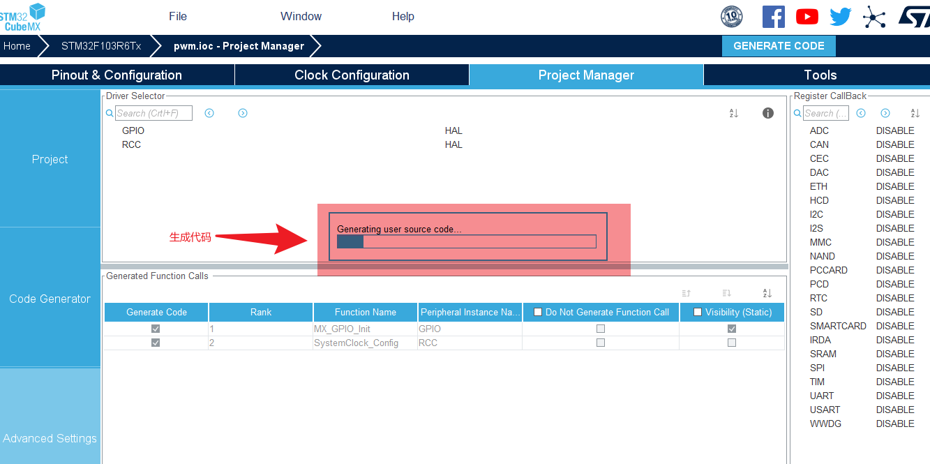Go to previous result in Driver Selector search
The image size is (930, 464).
click(209, 113)
